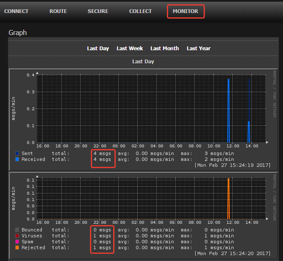Switch to Last Week graph
The image size is (283, 261).
[130, 49]
